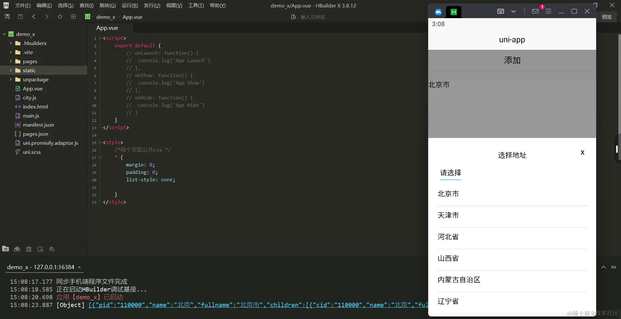Open the 跳转(G) menu
This screenshot has width=621, height=319.
(108, 6)
